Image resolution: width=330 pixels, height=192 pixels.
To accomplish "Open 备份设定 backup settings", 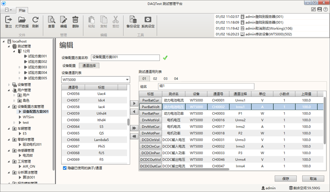I will 133,20.
